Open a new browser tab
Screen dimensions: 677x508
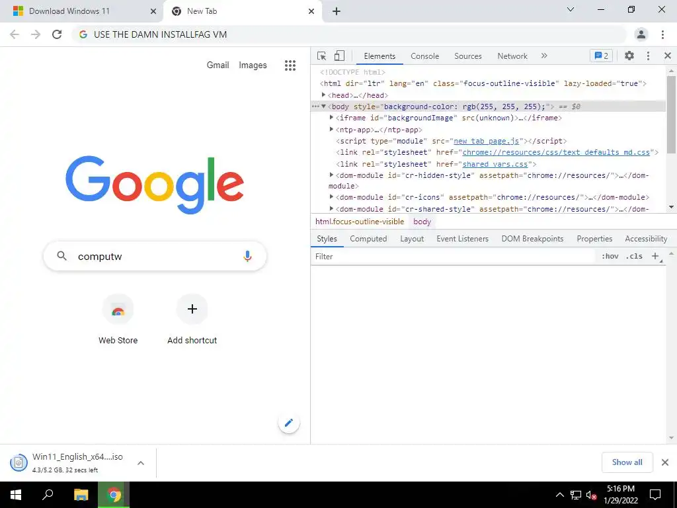pyautogui.click(x=337, y=12)
